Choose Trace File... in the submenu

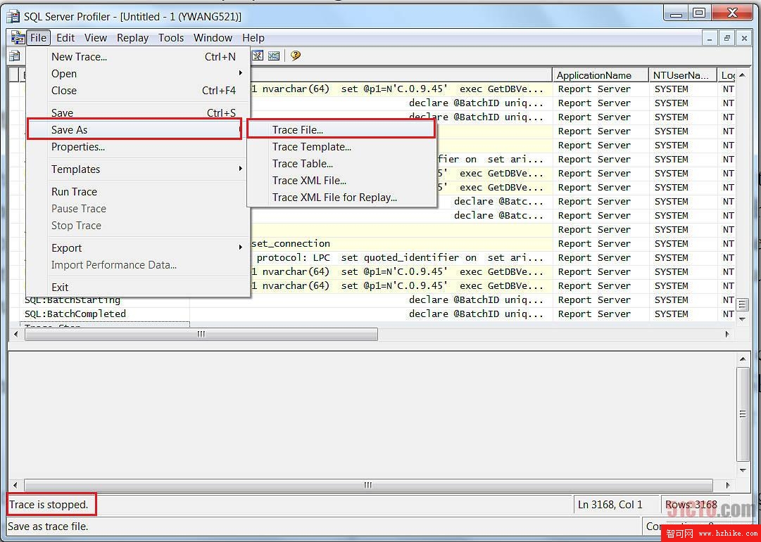coord(341,129)
